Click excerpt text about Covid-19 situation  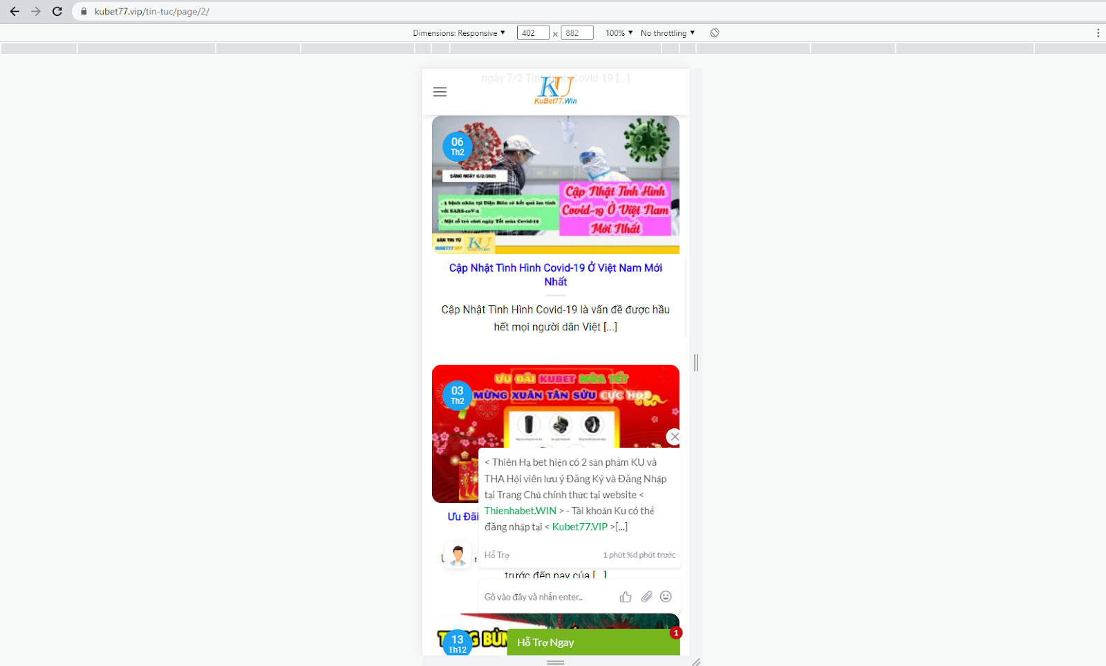[556, 318]
